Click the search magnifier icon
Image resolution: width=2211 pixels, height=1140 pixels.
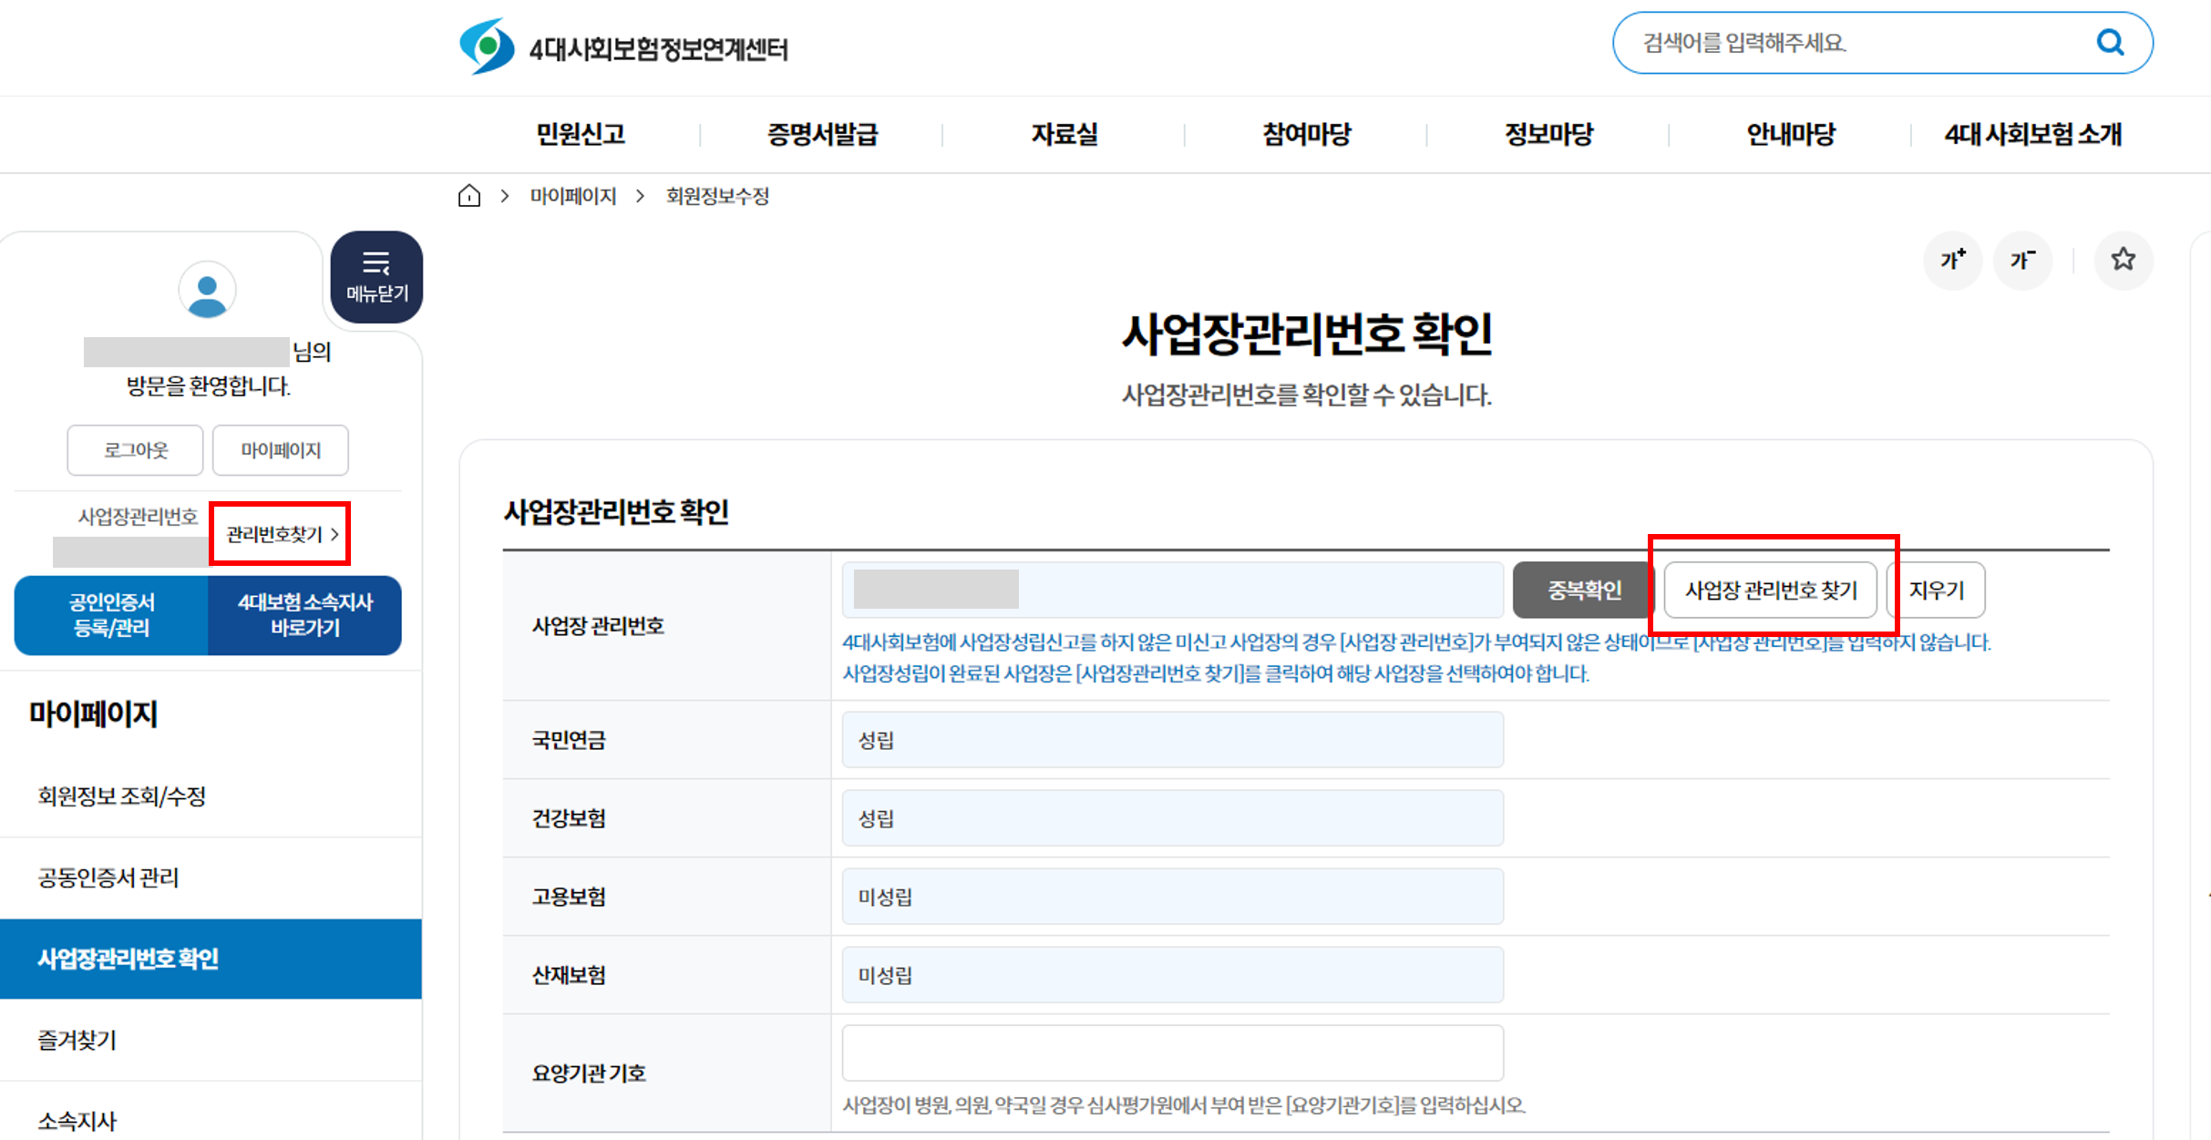[x=2110, y=43]
